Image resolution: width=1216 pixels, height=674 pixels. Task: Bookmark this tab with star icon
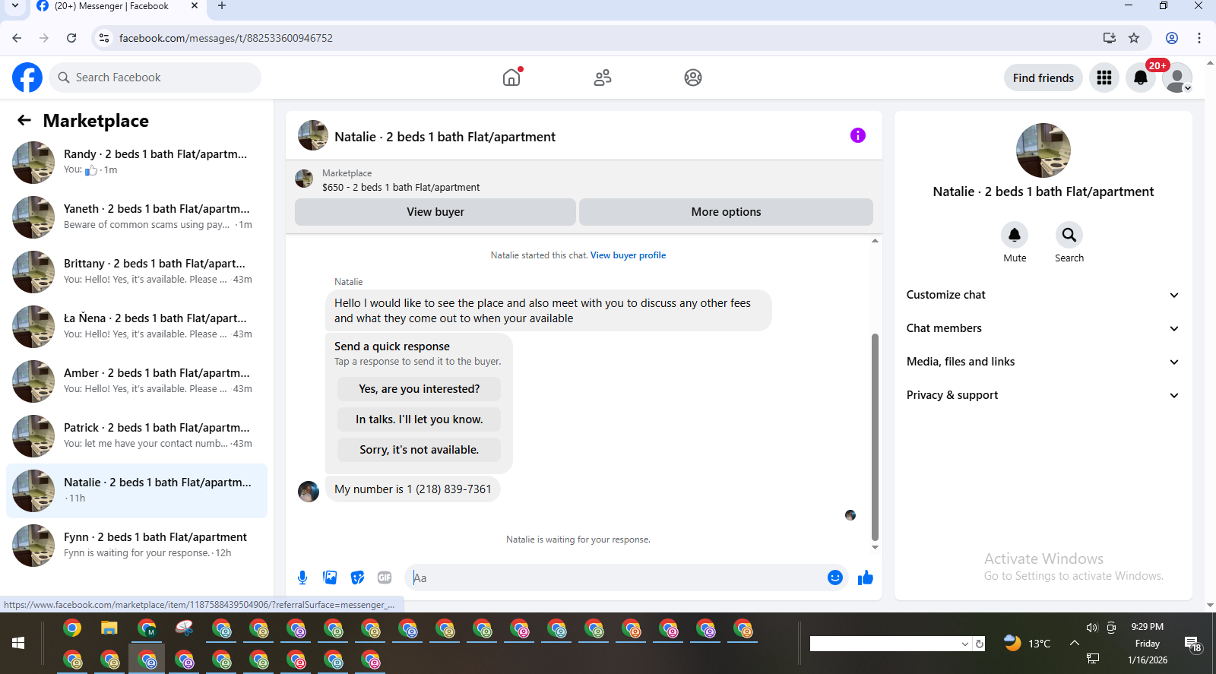(1134, 38)
